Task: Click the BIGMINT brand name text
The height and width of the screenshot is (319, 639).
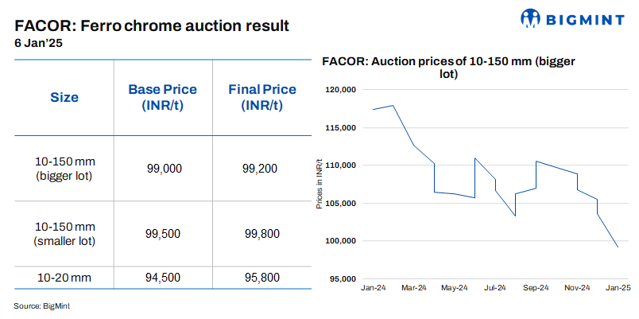Action: click(x=584, y=18)
